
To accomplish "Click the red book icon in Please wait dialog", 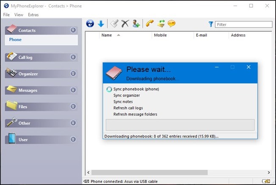I will 114,73.
